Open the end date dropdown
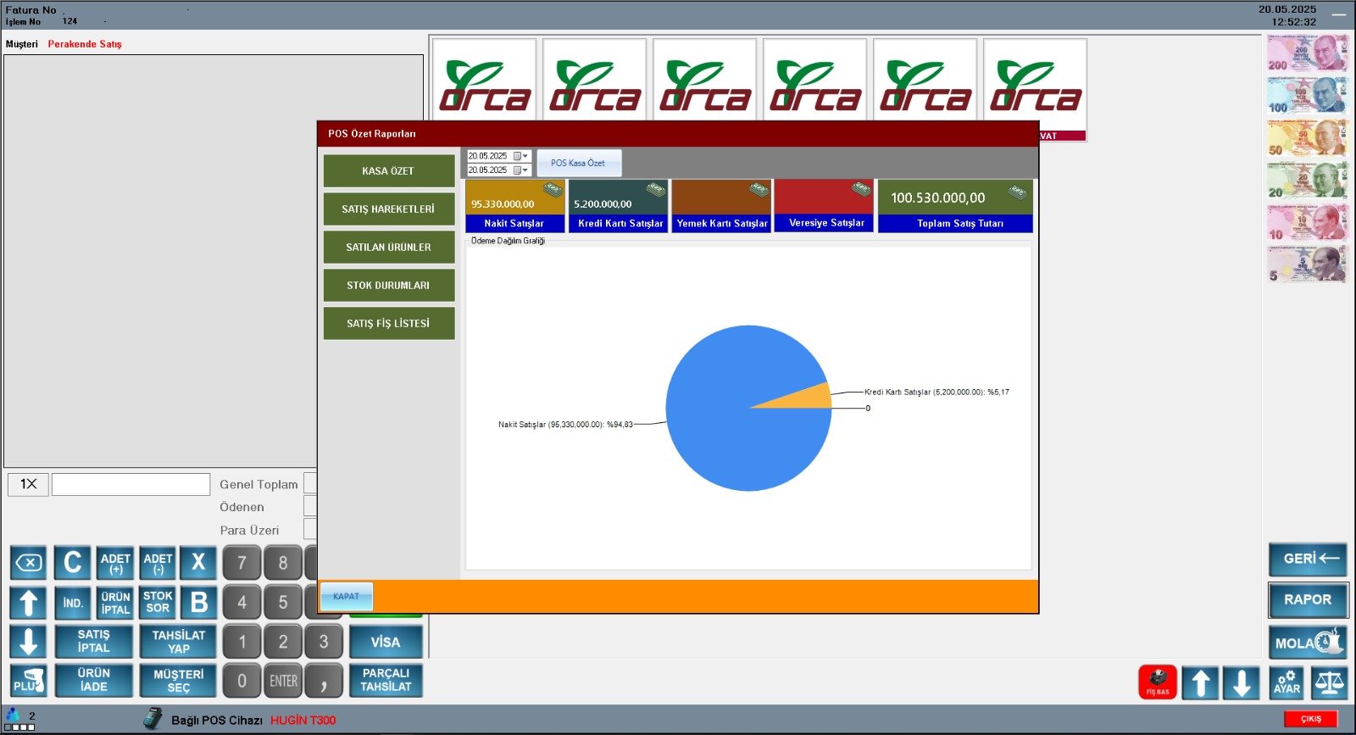Viewport: 1356px width, 735px height. pos(525,170)
